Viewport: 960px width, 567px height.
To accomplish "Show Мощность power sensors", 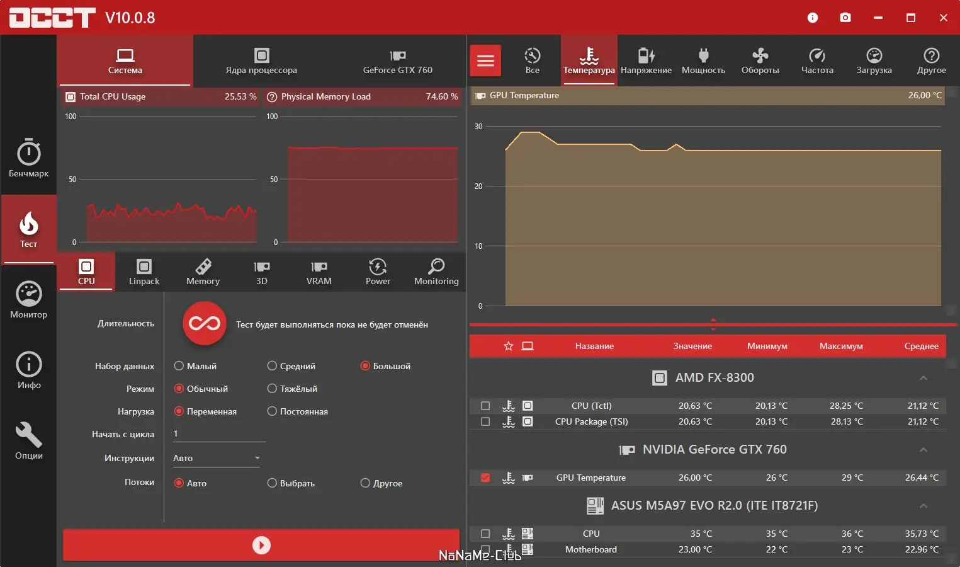I will tap(703, 60).
